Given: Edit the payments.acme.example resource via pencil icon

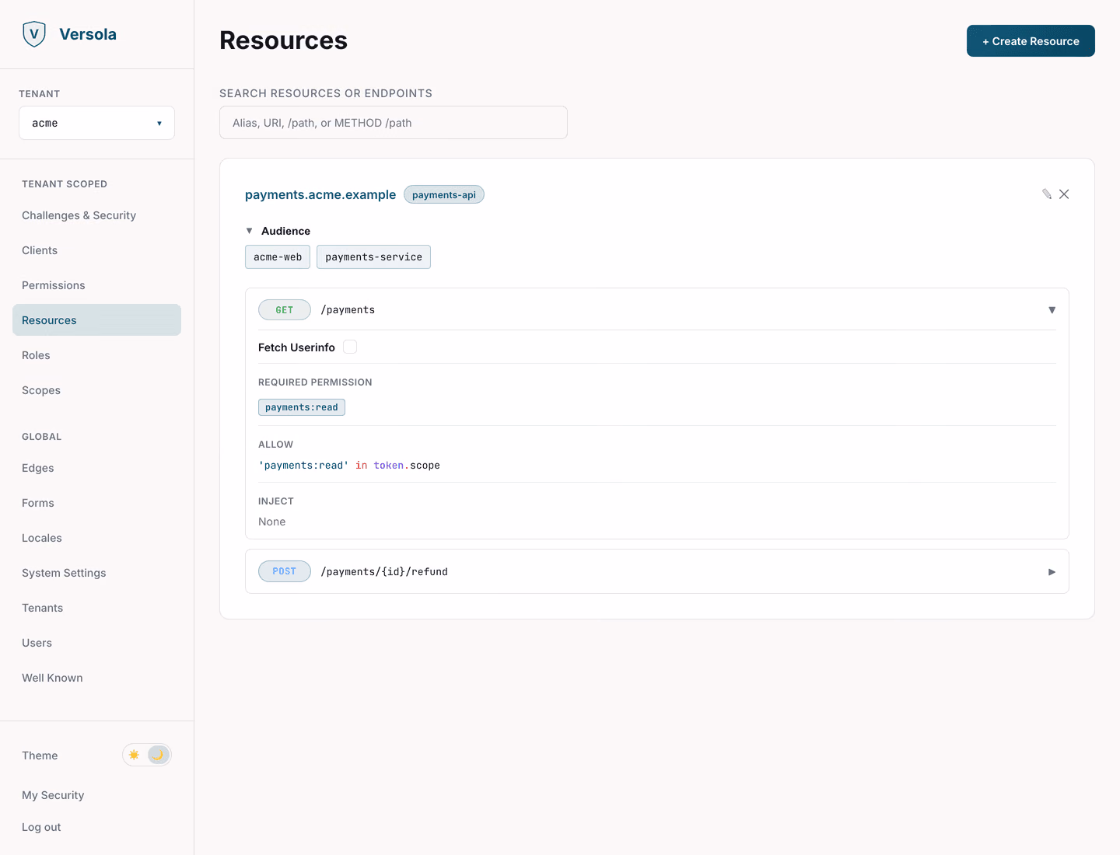Looking at the screenshot, I should [x=1047, y=194].
